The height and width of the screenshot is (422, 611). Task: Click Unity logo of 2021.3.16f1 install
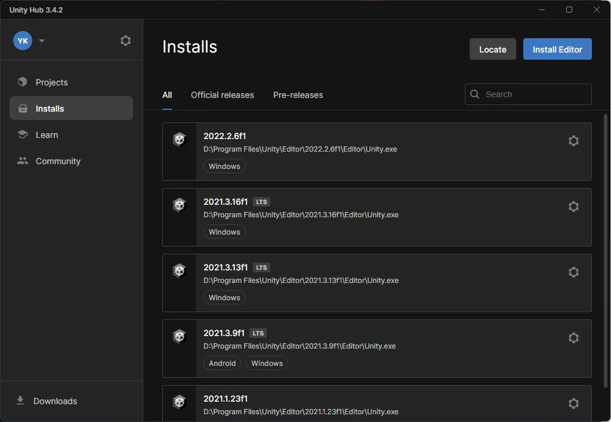point(179,205)
